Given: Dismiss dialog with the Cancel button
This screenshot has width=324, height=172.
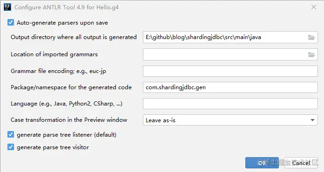Looking at the screenshot, I should pyautogui.click(x=301, y=163).
